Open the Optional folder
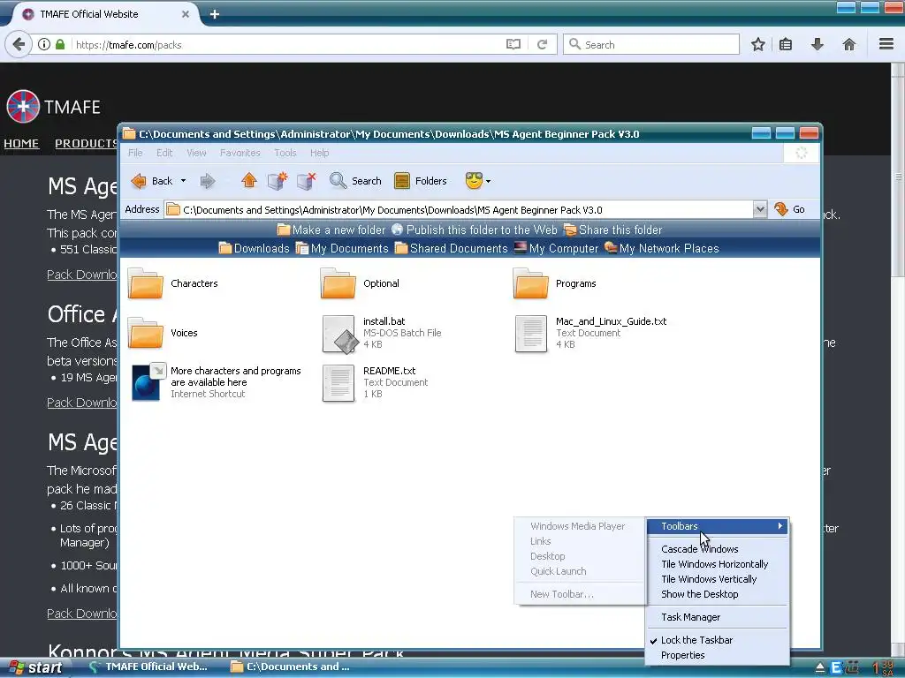The height and width of the screenshot is (678, 905). coord(361,283)
